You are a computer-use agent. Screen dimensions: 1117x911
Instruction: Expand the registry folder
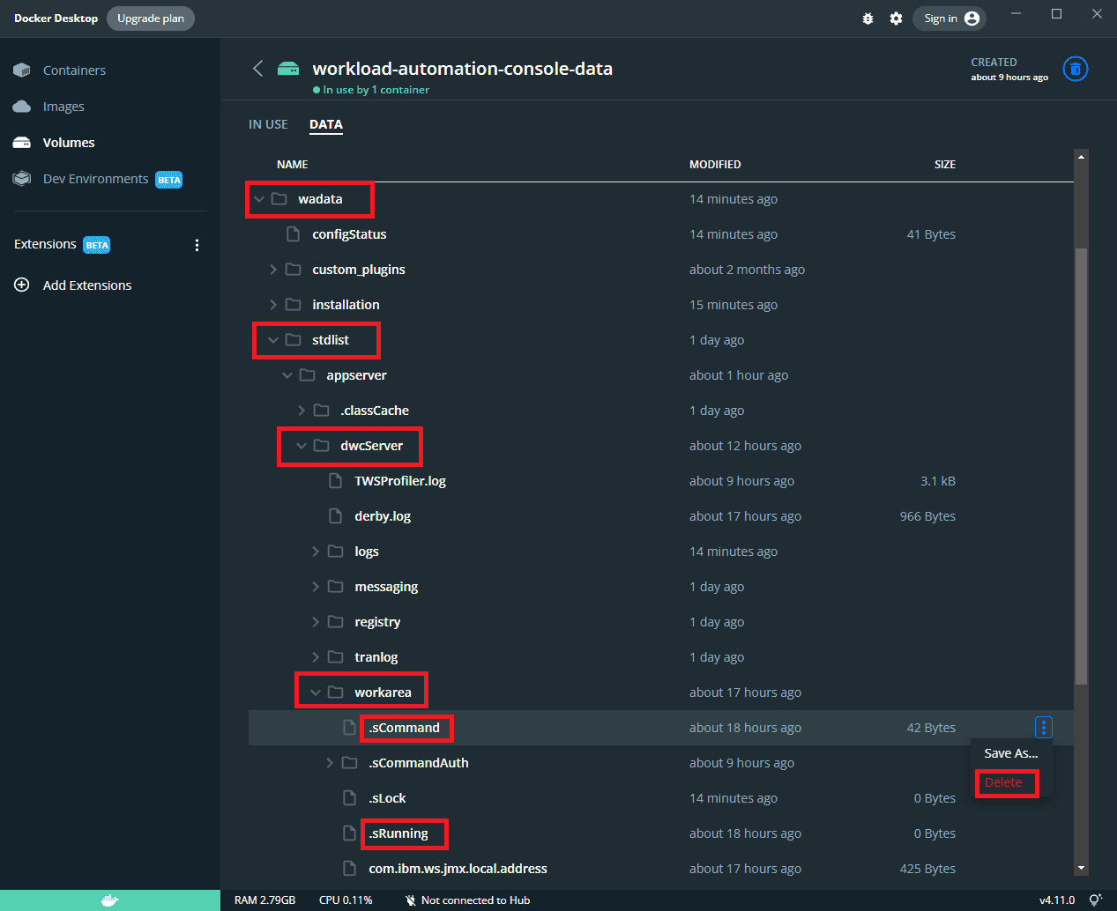point(316,622)
